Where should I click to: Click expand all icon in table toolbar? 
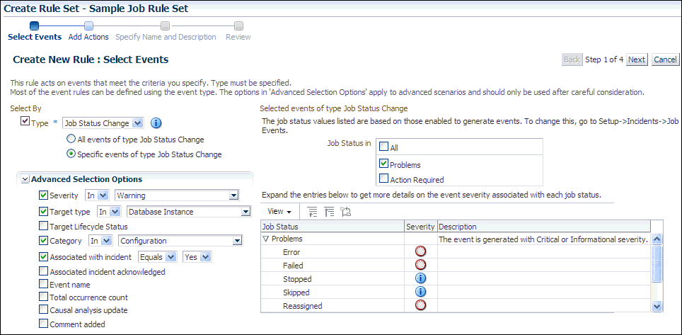312,212
